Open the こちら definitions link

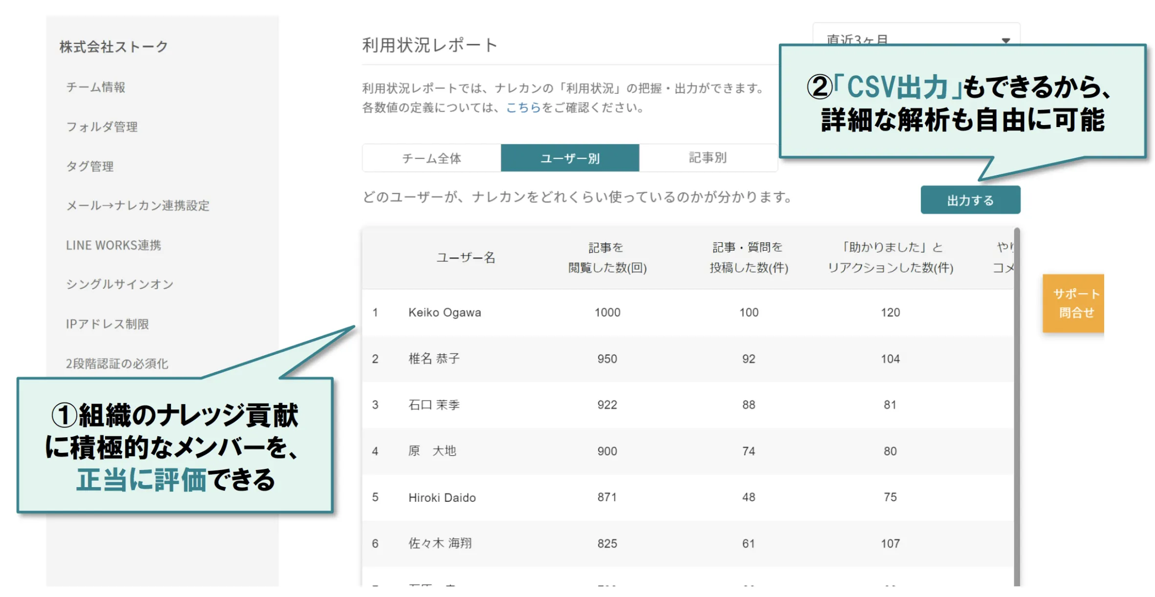coord(524,108)
